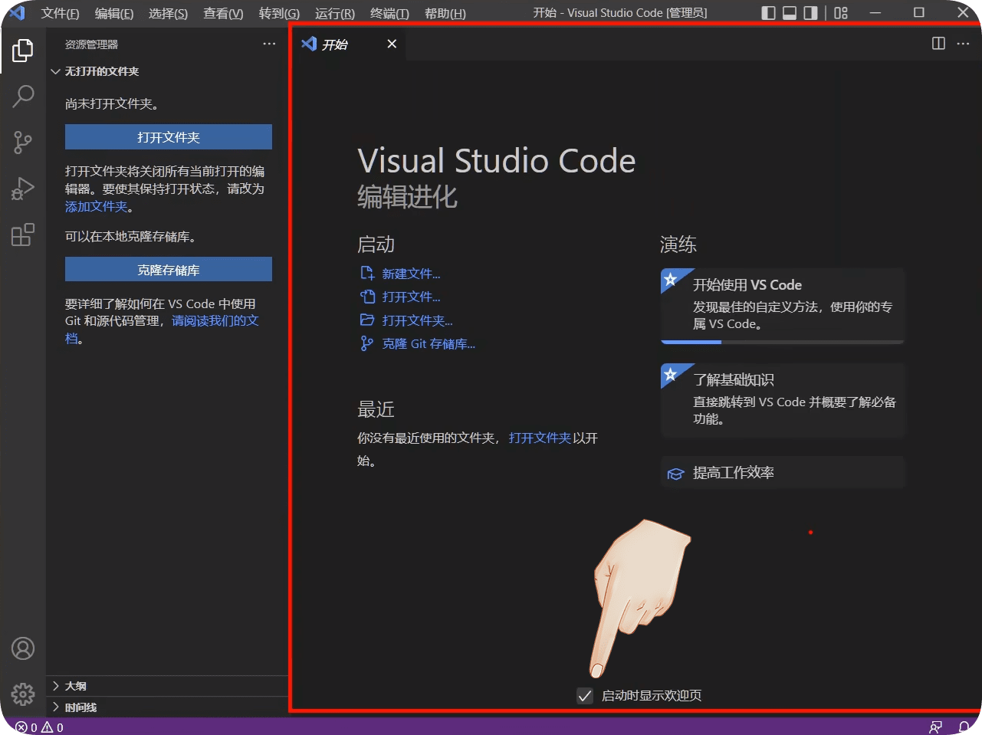This screenshot has height=735, width=982.
Task: Open the Explorer view in activity bar
Action: (x=23, y=51)
